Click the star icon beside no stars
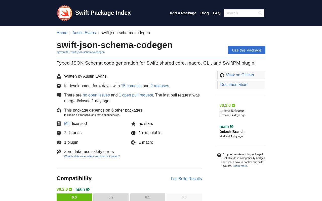Screen dimensions: 322x201 [133, 124]
